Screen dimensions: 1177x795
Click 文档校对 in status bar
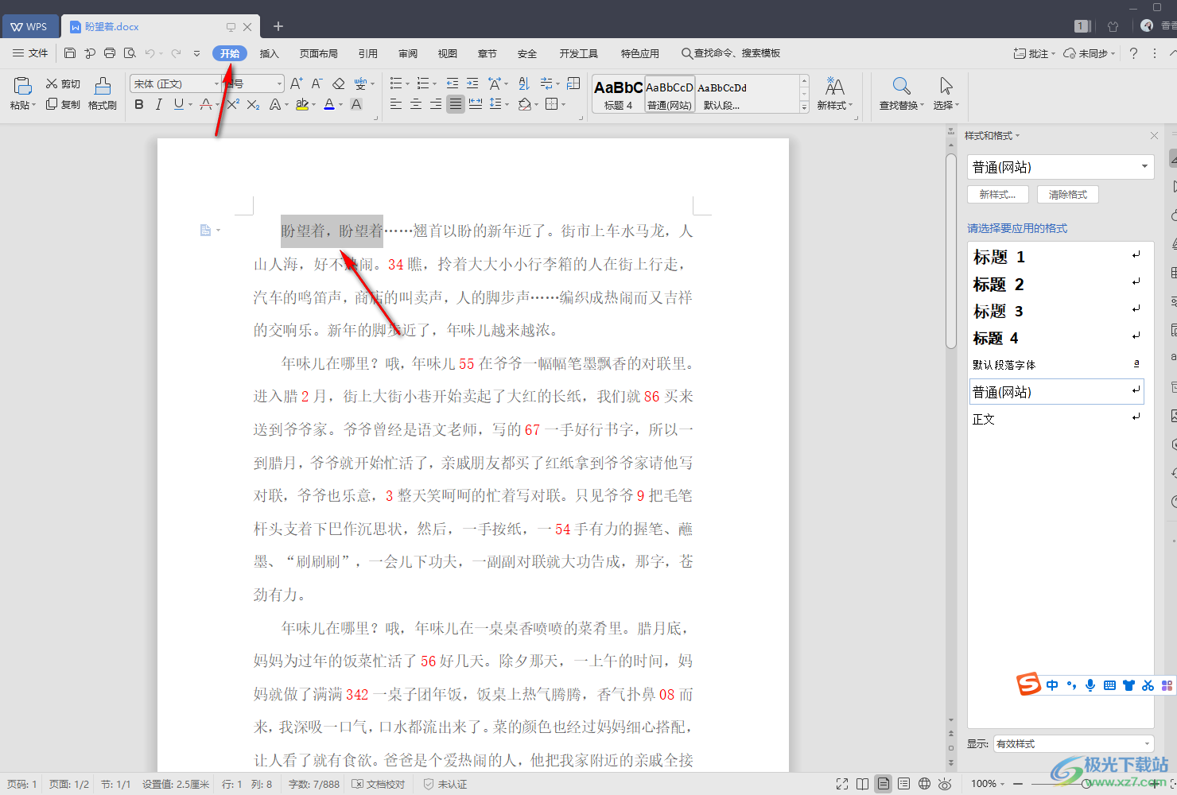coord(379,784)
